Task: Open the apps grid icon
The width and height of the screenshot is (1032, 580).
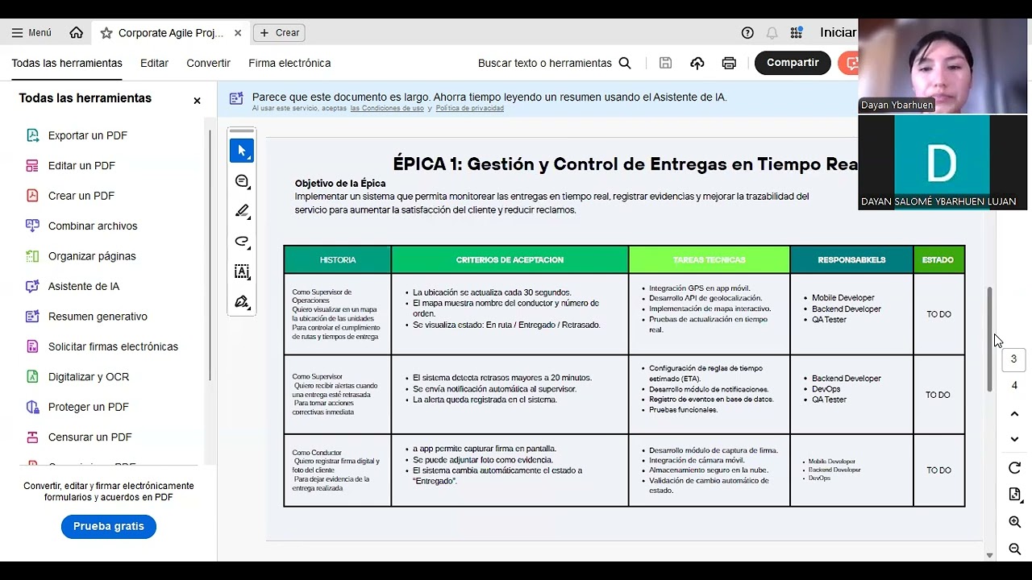Action: coord(797,33)
